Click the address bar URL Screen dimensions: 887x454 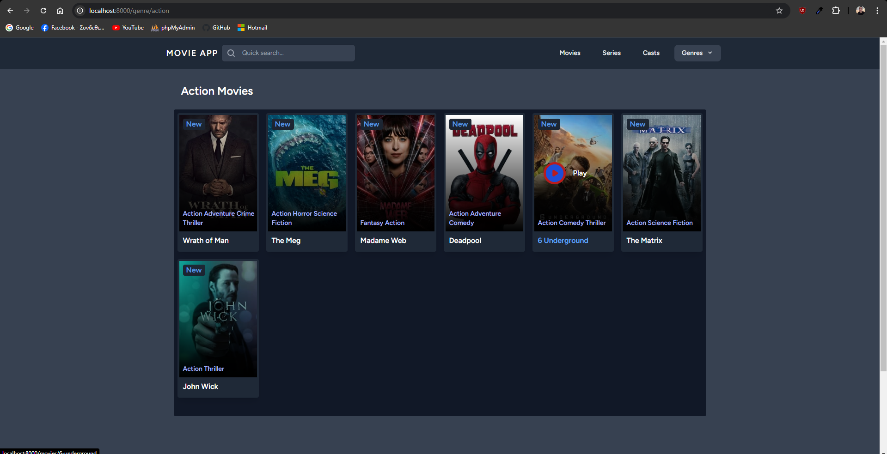tap(129, 11)
